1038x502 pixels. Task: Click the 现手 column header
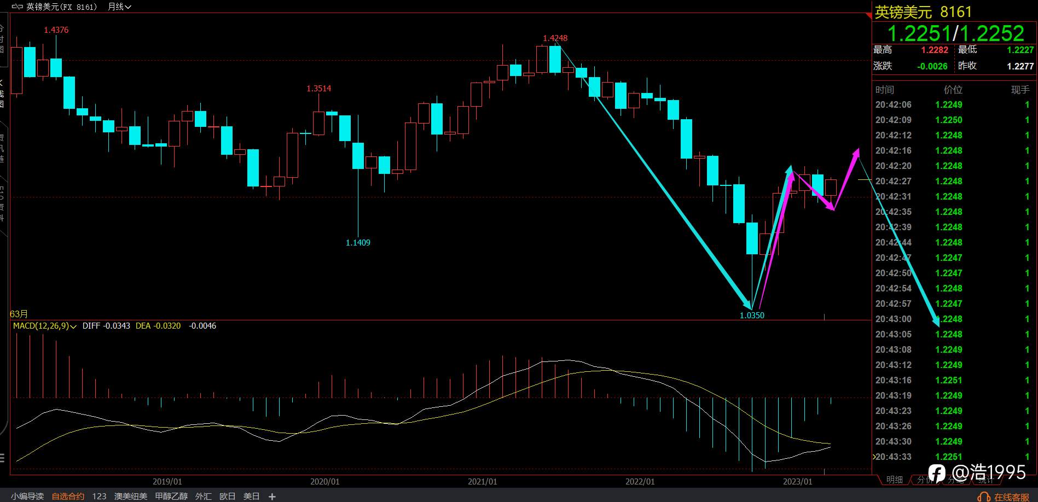tap(1020, 90)
